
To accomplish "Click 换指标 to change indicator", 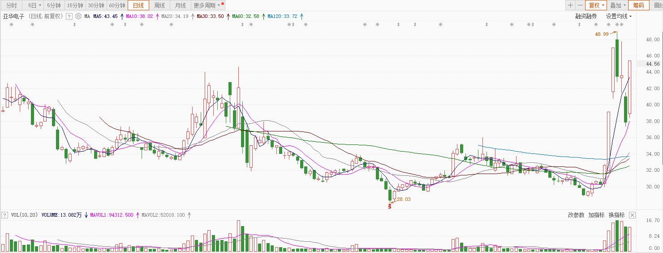I will 616,215.
